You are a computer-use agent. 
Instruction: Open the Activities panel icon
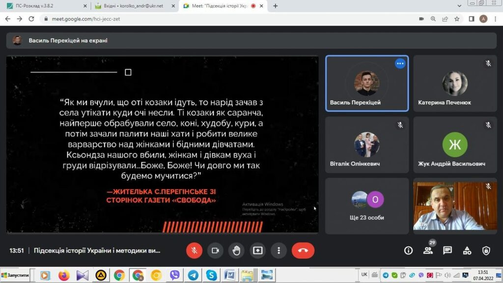point(467,251)
